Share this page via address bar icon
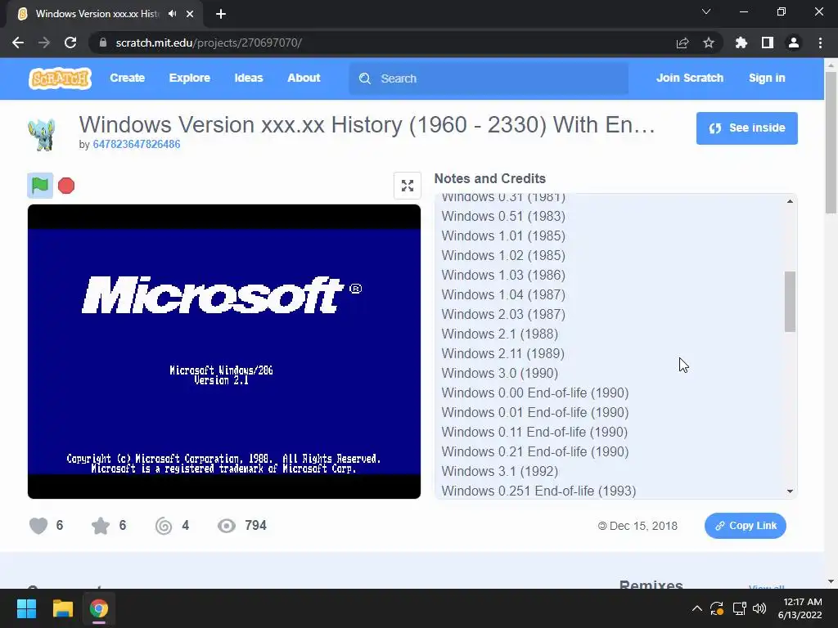The height and width of the screenshot is (628, 838). tap(683, 43)
